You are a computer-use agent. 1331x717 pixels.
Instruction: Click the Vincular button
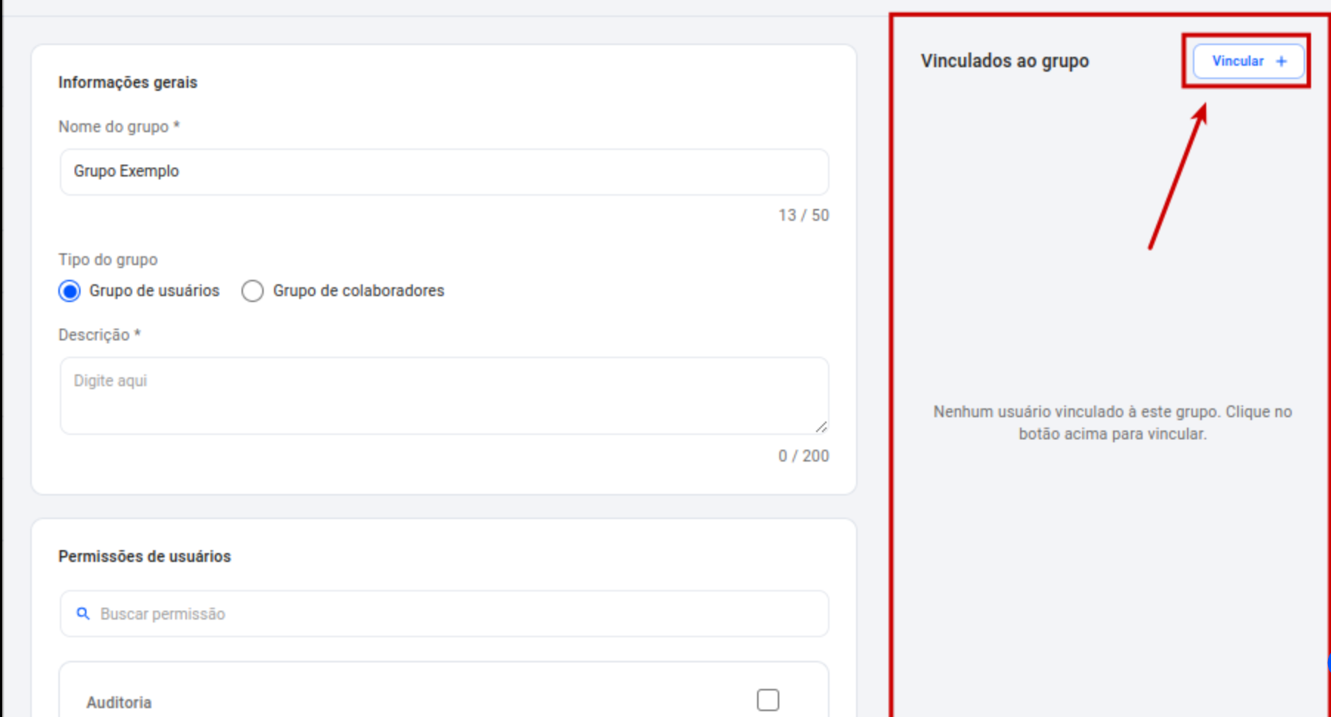click(x=1248, y=61)
